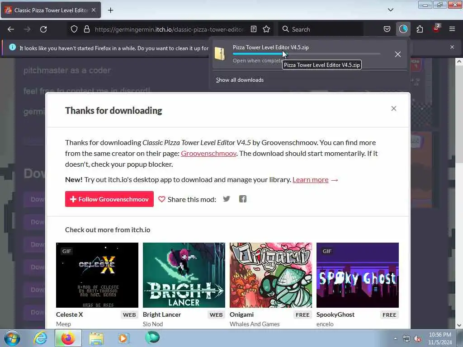Viewport: 463px width, 347px height.
Task: Dismiss the Firefox cleanup notification bar
Action: pyautogui.click(x=452, y=47)
